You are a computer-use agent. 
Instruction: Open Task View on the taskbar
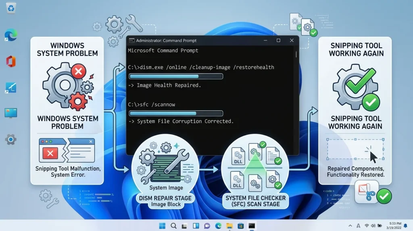coord(184,226)
